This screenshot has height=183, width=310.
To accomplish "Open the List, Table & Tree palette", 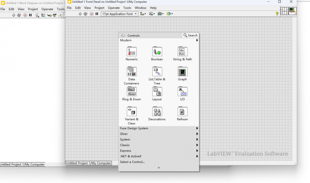I will coord(157,76).
